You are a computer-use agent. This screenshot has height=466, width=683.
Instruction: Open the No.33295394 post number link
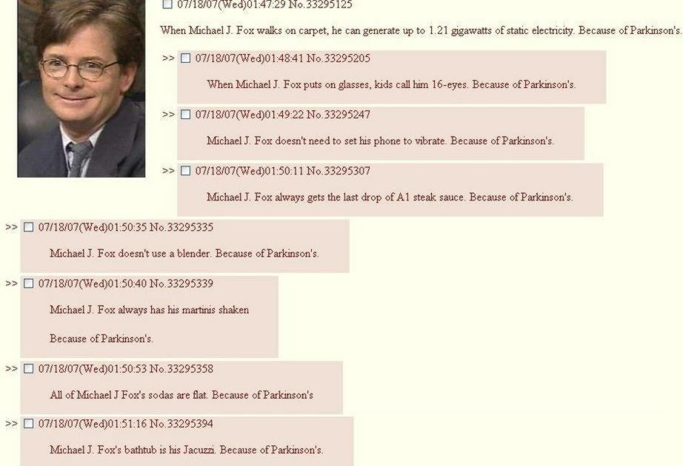(181, 425)
